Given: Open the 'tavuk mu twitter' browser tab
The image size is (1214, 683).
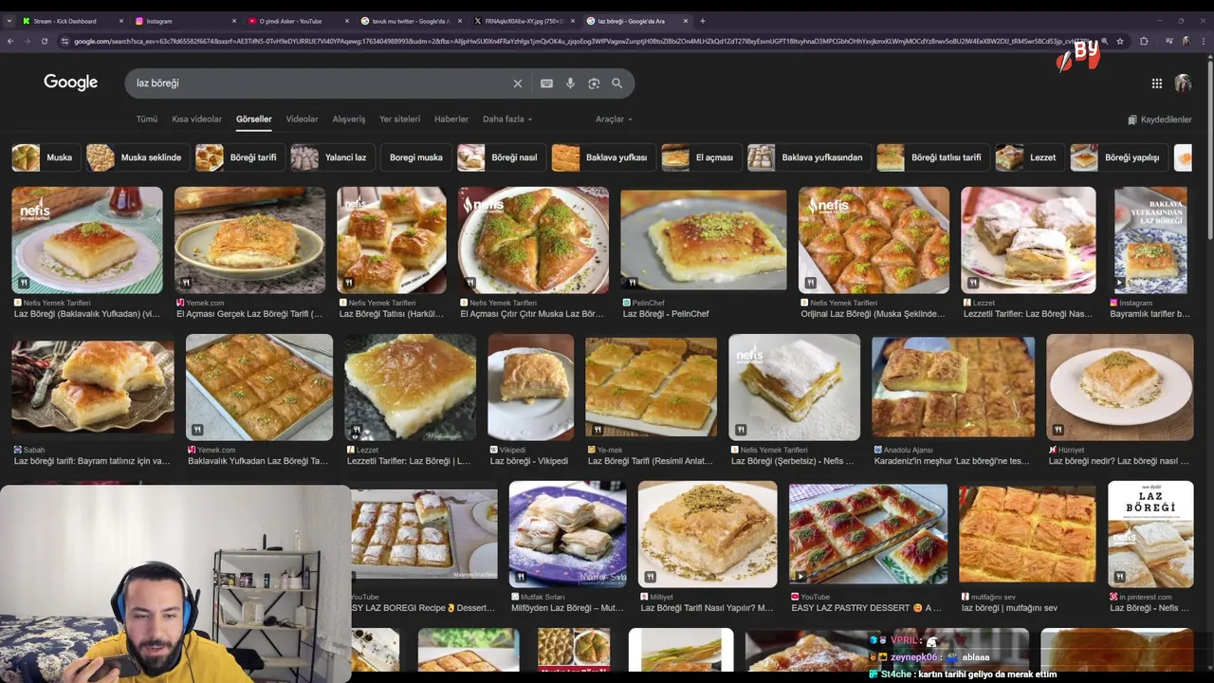Looking at the screenshot, I should [x=412, y=21].
